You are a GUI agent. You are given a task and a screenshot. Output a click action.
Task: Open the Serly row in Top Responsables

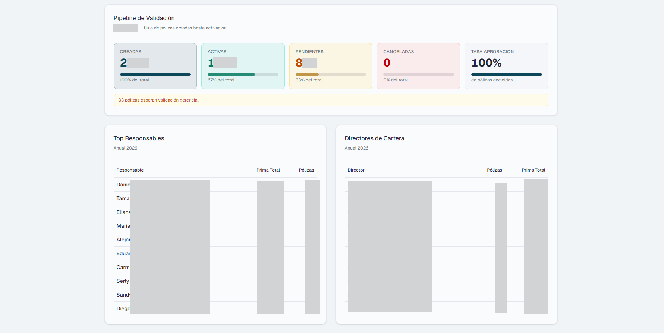tap(123, 281)
